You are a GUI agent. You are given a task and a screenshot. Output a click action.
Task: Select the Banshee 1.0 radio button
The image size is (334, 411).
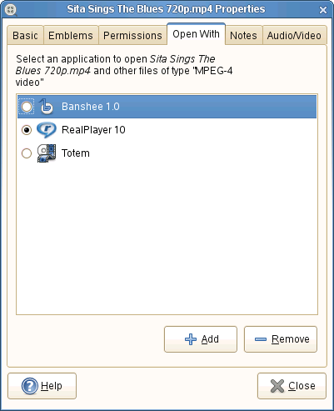[27, 107]
